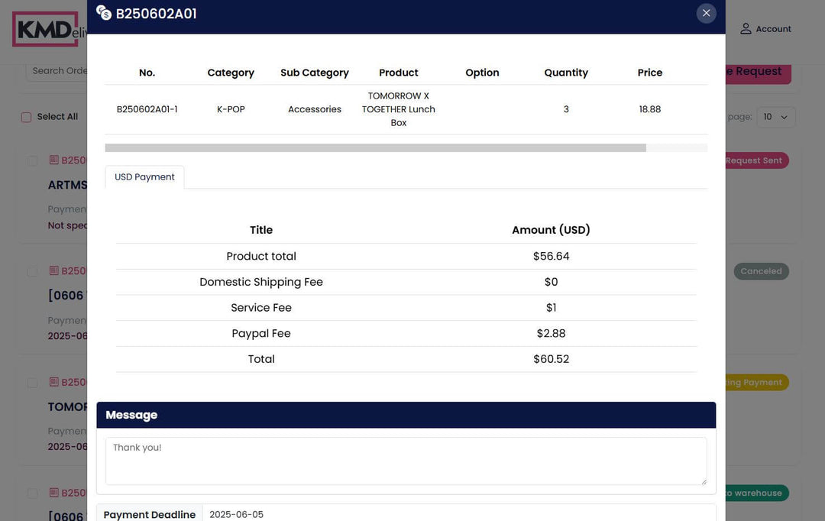The height and width of the screenshot is (521, 825).
Task: Click the Message section header
Action: click(x=406, y=416)
